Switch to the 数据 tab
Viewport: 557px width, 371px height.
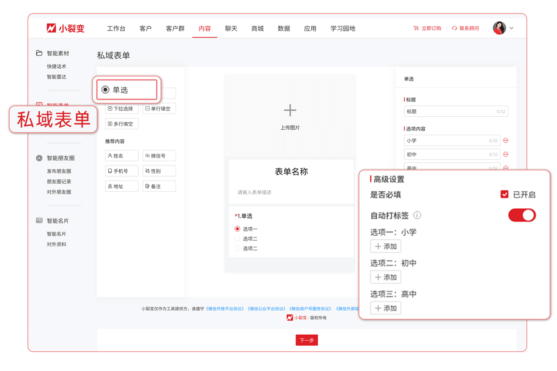[x=284, y=29]
